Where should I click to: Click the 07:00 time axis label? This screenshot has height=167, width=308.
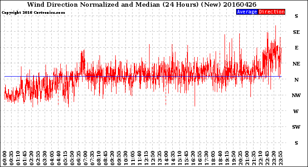(x=85, y=158)
